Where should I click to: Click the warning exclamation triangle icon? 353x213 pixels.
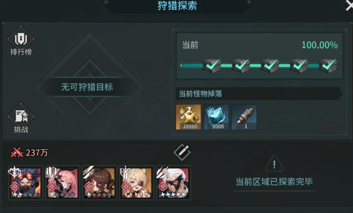[274, 164]
